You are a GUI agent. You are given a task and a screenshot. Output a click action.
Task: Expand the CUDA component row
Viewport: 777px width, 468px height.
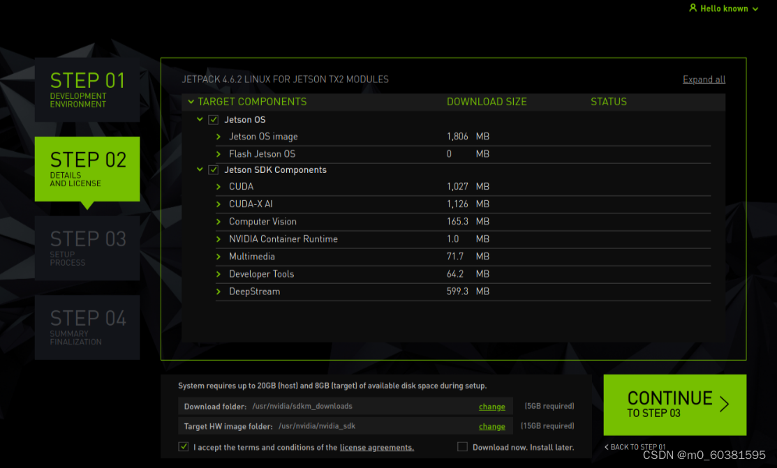(218, 187)
